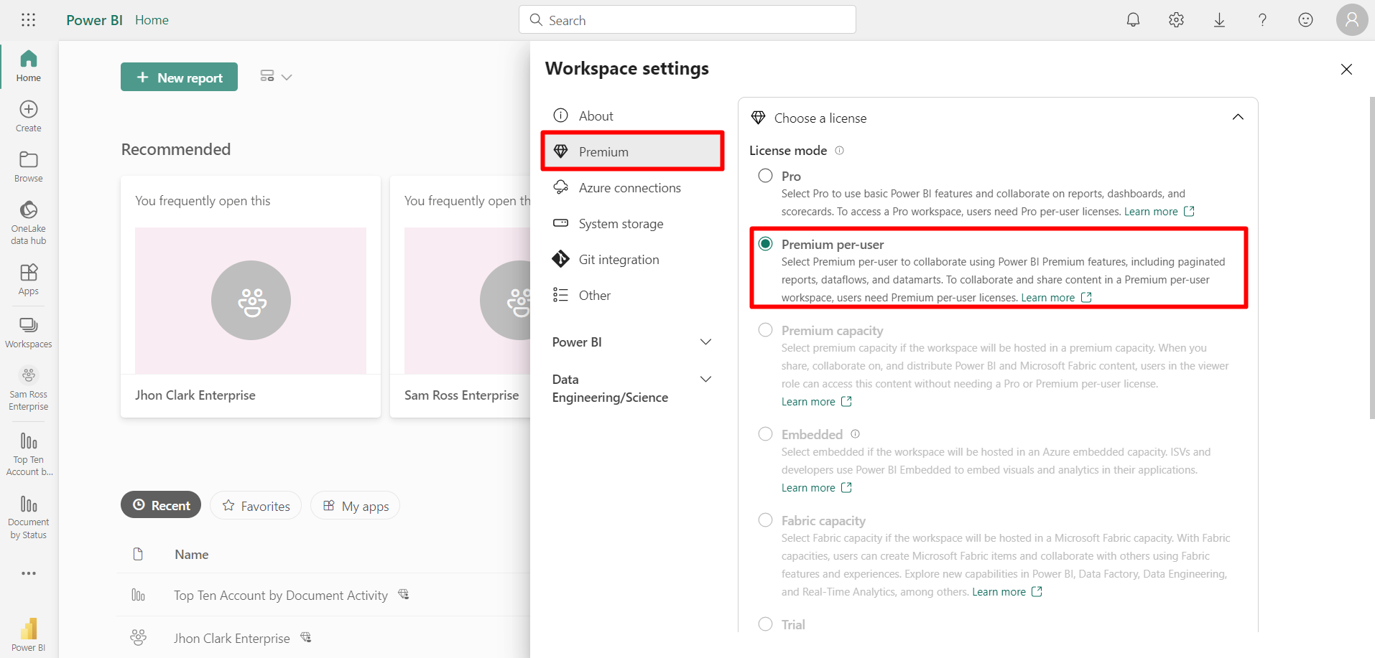Open notifications bell icon
The height and width of the screenshot is (658, 1375).
pos(1133,20)
